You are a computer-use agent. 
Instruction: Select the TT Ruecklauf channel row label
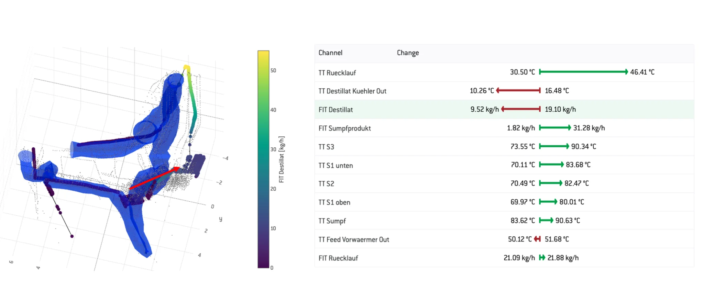pyautogui.click(x=337, y=73)
